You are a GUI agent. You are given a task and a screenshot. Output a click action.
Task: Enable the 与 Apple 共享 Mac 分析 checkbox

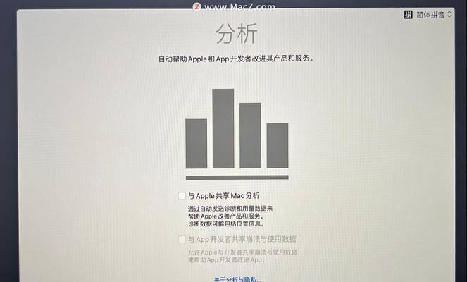[x=182, y=196]
